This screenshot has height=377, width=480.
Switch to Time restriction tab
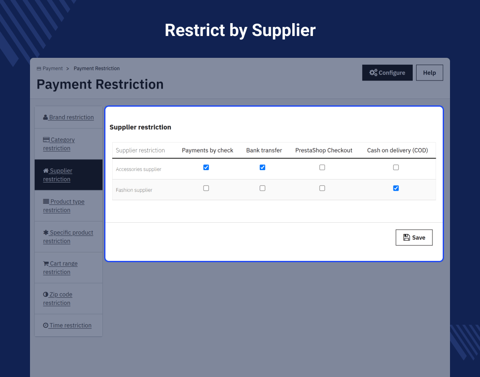pyautogui.click(x=69, y=325)
